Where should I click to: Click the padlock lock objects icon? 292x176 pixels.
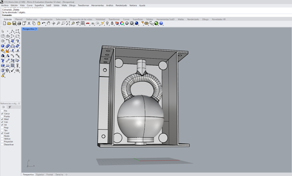point(112,23)
